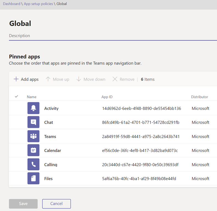Image resolution: width=217 pixels, height=211 pixels.
Task: Select the Files row checkbox area
Action: point(16,179)
